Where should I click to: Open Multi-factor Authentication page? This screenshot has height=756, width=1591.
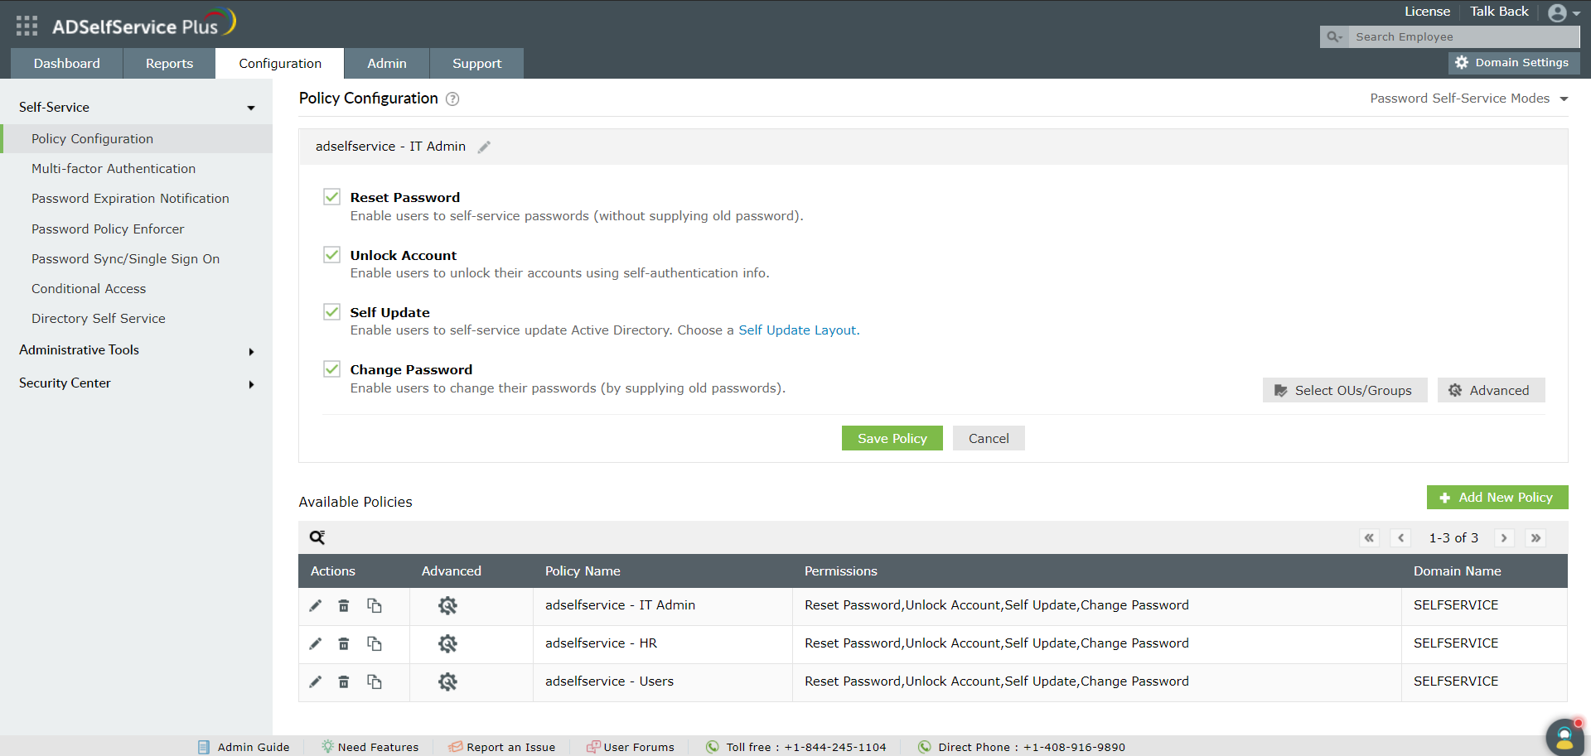pos(114,169)
